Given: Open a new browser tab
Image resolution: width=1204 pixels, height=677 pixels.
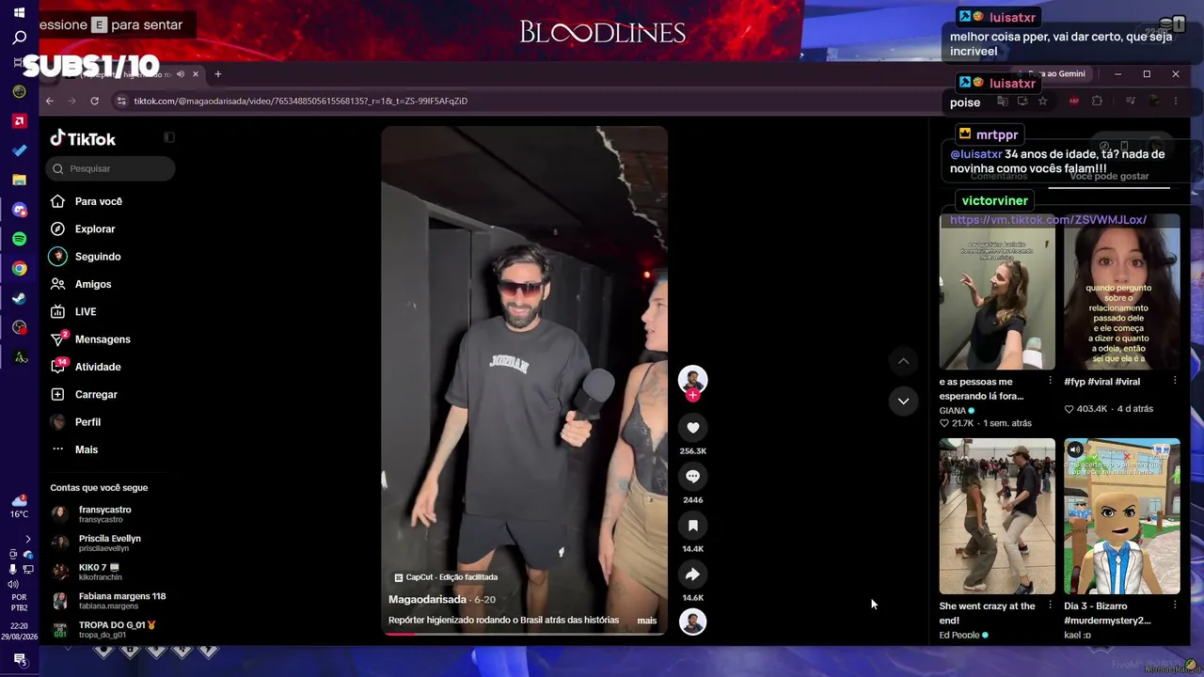Looking at the screenshot, I should click(x=217, y=74).
